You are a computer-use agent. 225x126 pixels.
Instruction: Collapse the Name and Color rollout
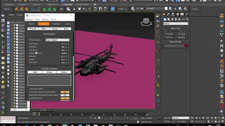point(175,42)
